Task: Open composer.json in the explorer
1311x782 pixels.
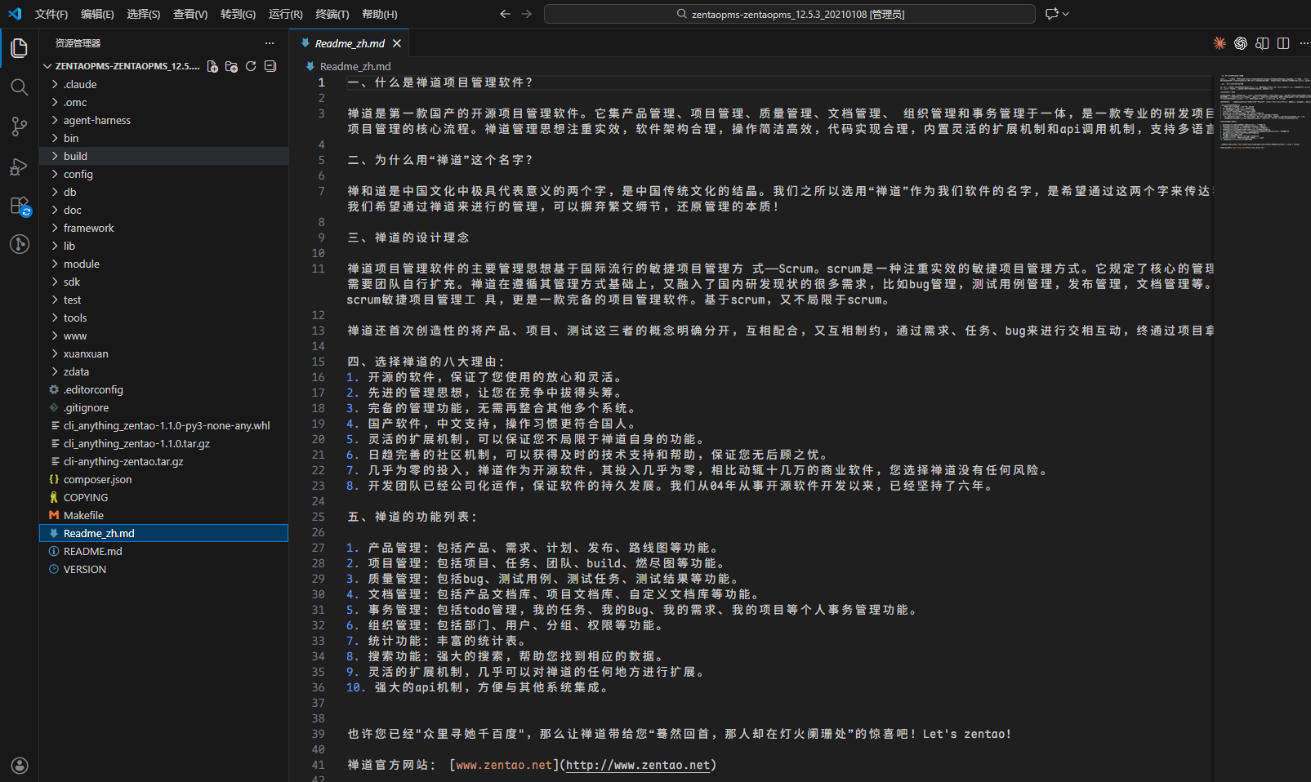Action: coord(163,479)
